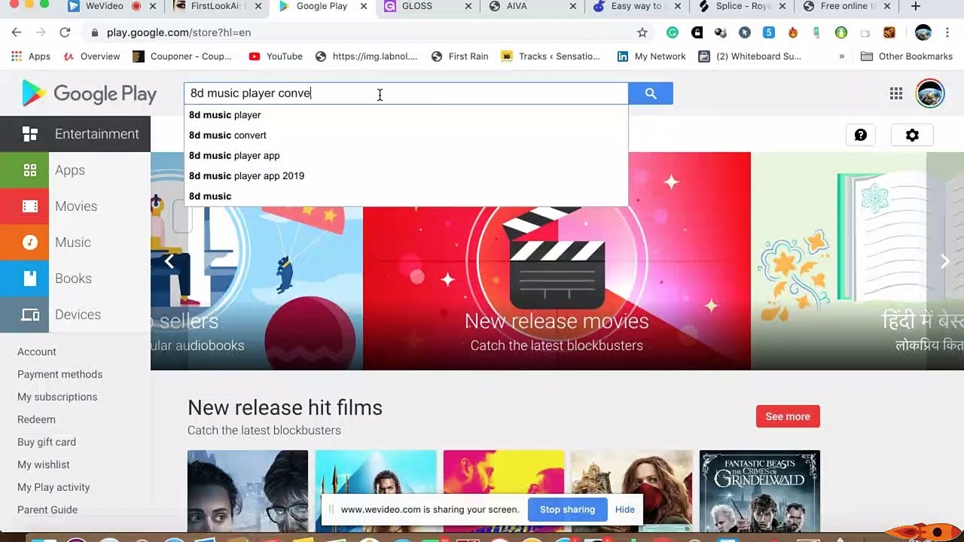Bookmark page with the star icon
Image resolution: width=964 pixels, height=542 pixels.
click(x=642, y=32)
